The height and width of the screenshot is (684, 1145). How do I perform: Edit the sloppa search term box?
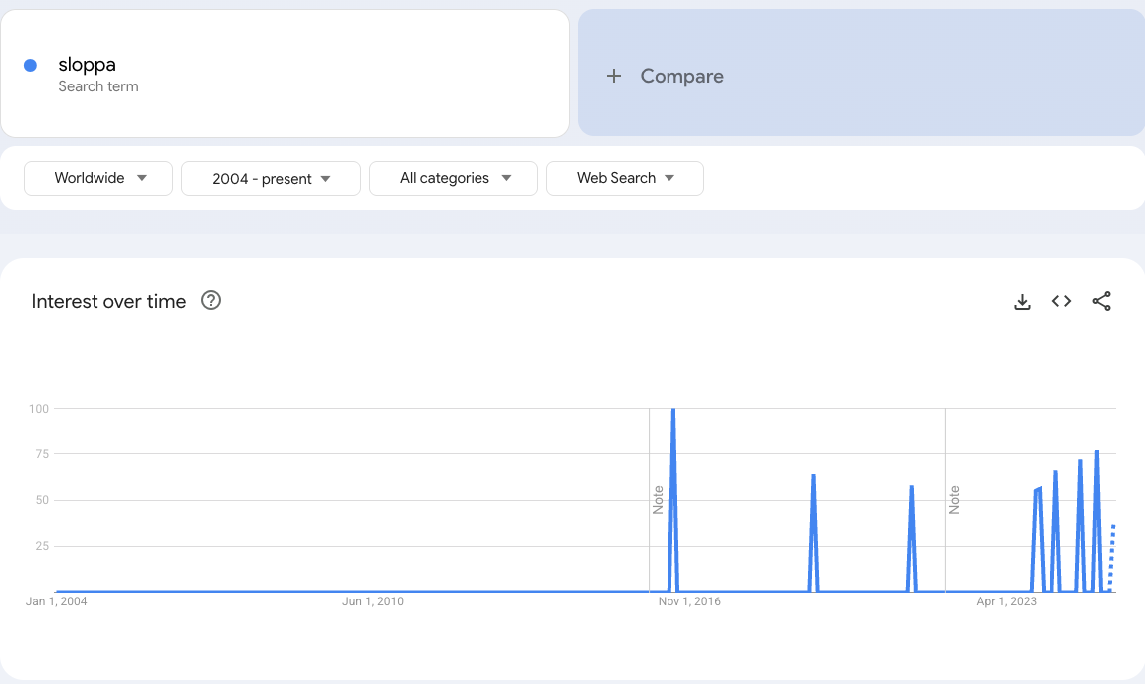(285, 73)
